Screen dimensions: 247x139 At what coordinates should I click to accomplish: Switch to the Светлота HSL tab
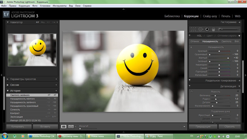coord(227,41)
